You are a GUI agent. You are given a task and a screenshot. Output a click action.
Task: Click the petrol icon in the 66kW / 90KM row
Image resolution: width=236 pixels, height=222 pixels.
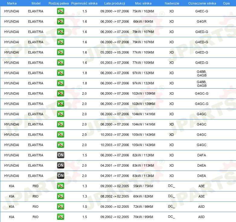60,21
